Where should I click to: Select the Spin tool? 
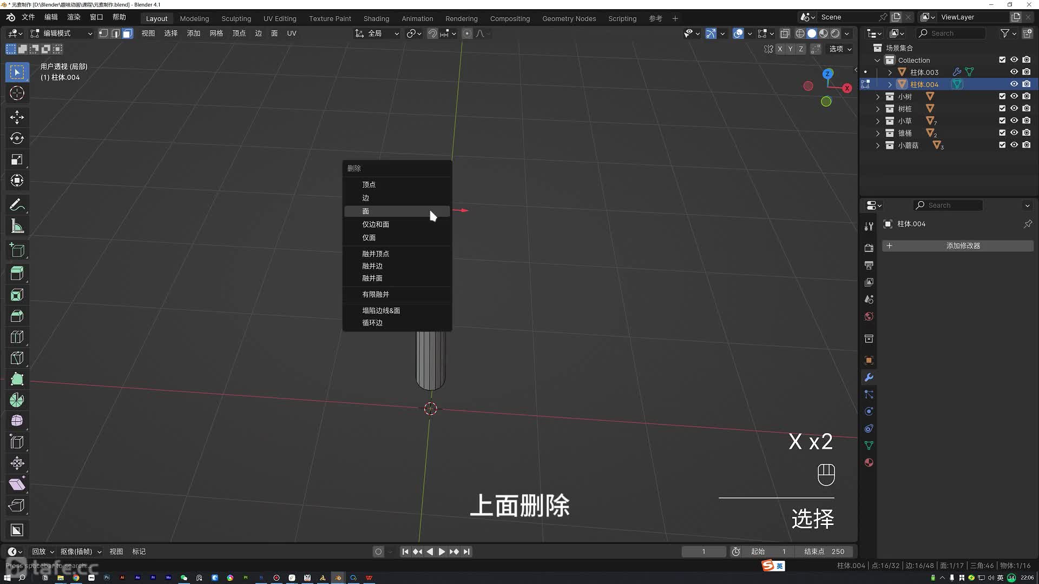17,400
